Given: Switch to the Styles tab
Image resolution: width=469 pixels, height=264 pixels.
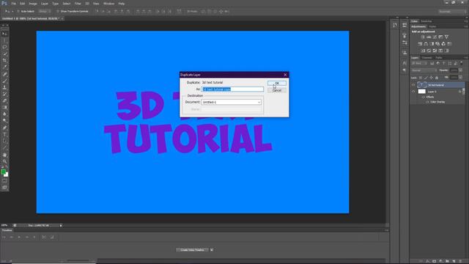Looking at the screenshot, I should point(432,26).
